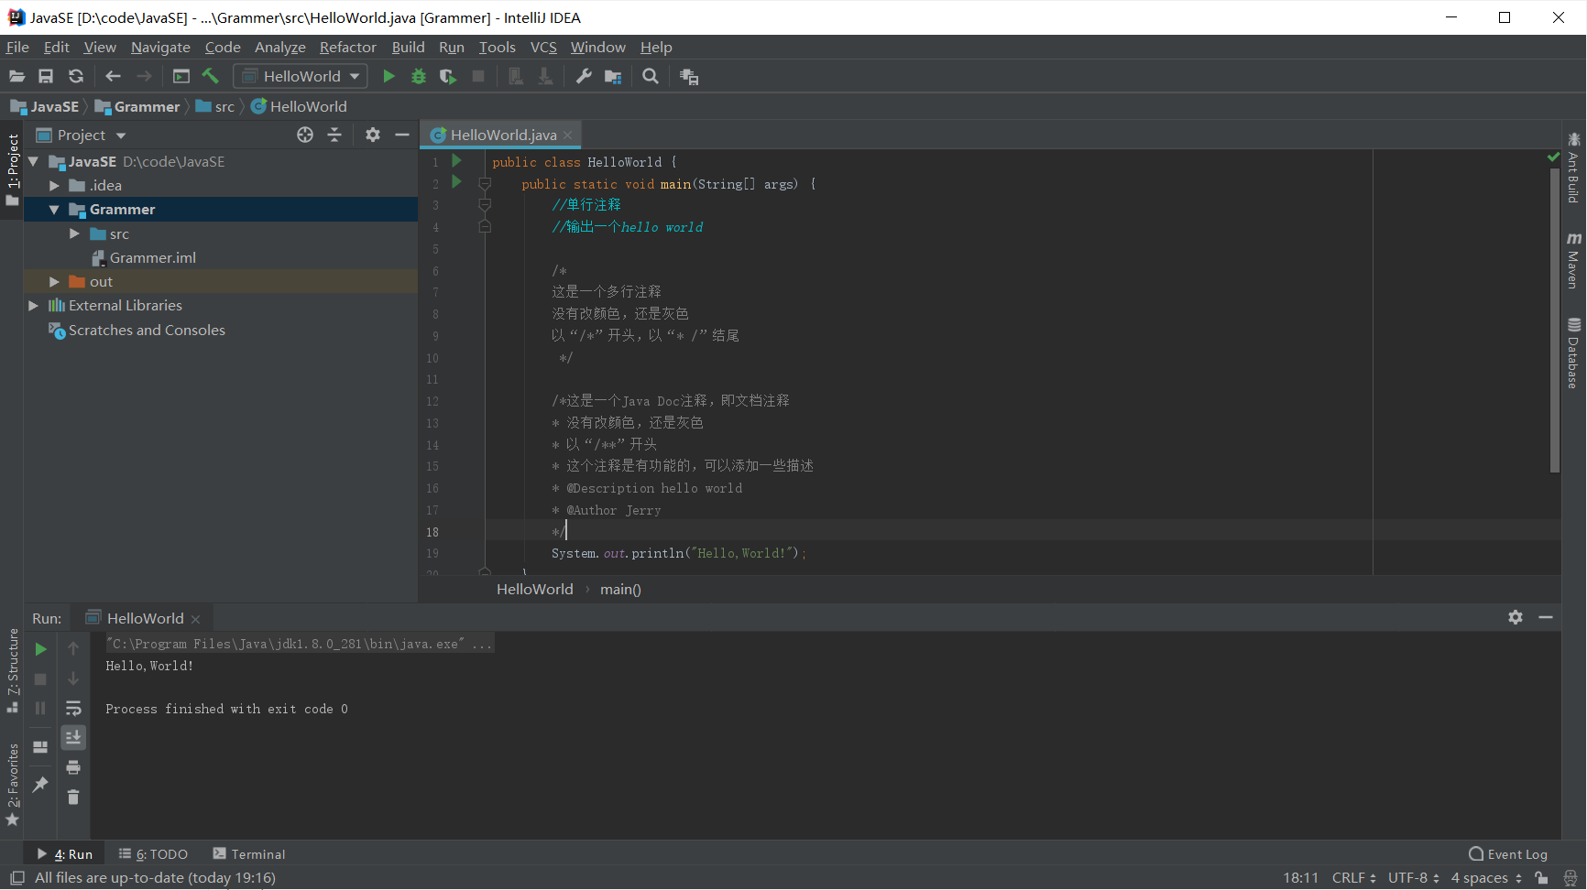1587x890 pixels.
Task: Collapse all in Project panel
Action: pyautogui.click(x=334, y=135)
